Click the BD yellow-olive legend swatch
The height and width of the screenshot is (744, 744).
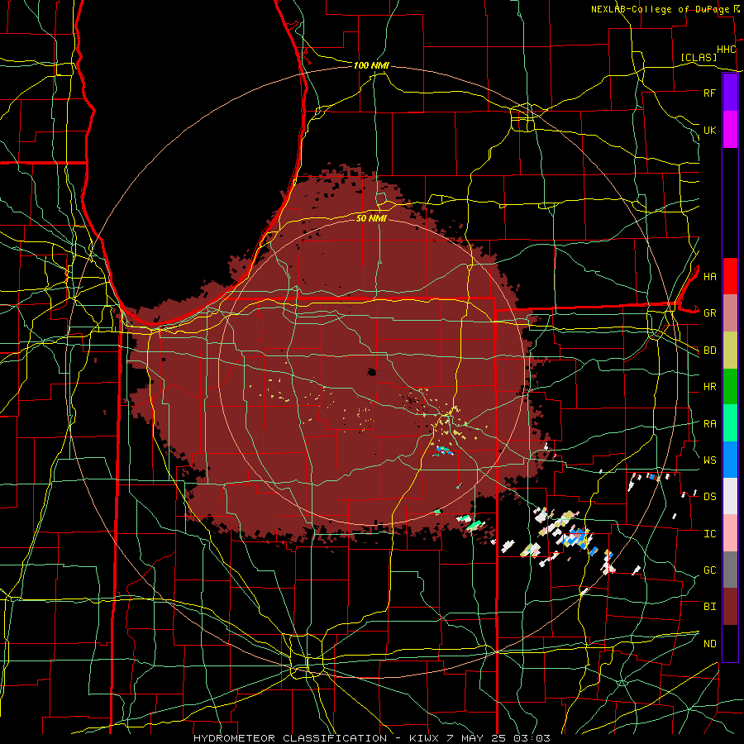point(730,351)
